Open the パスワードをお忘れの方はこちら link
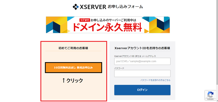Viewport: 218px width, 102px height. coord(155,80)
